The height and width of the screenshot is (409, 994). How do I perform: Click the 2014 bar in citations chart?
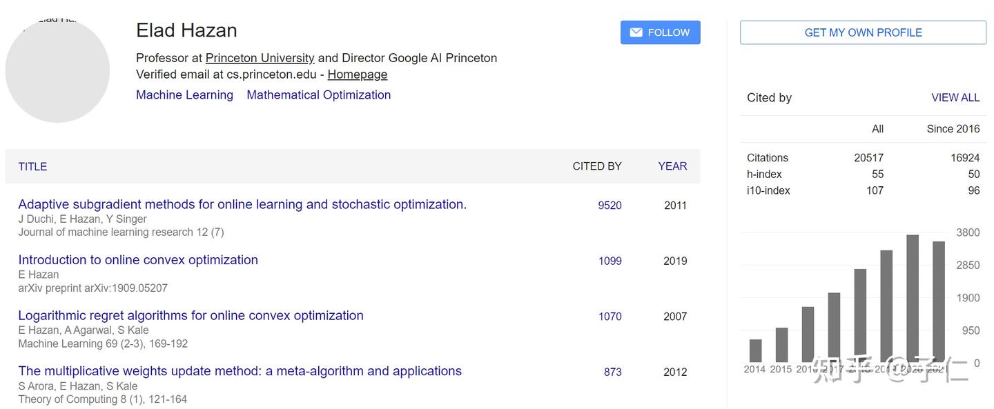[x=755, y=350]
